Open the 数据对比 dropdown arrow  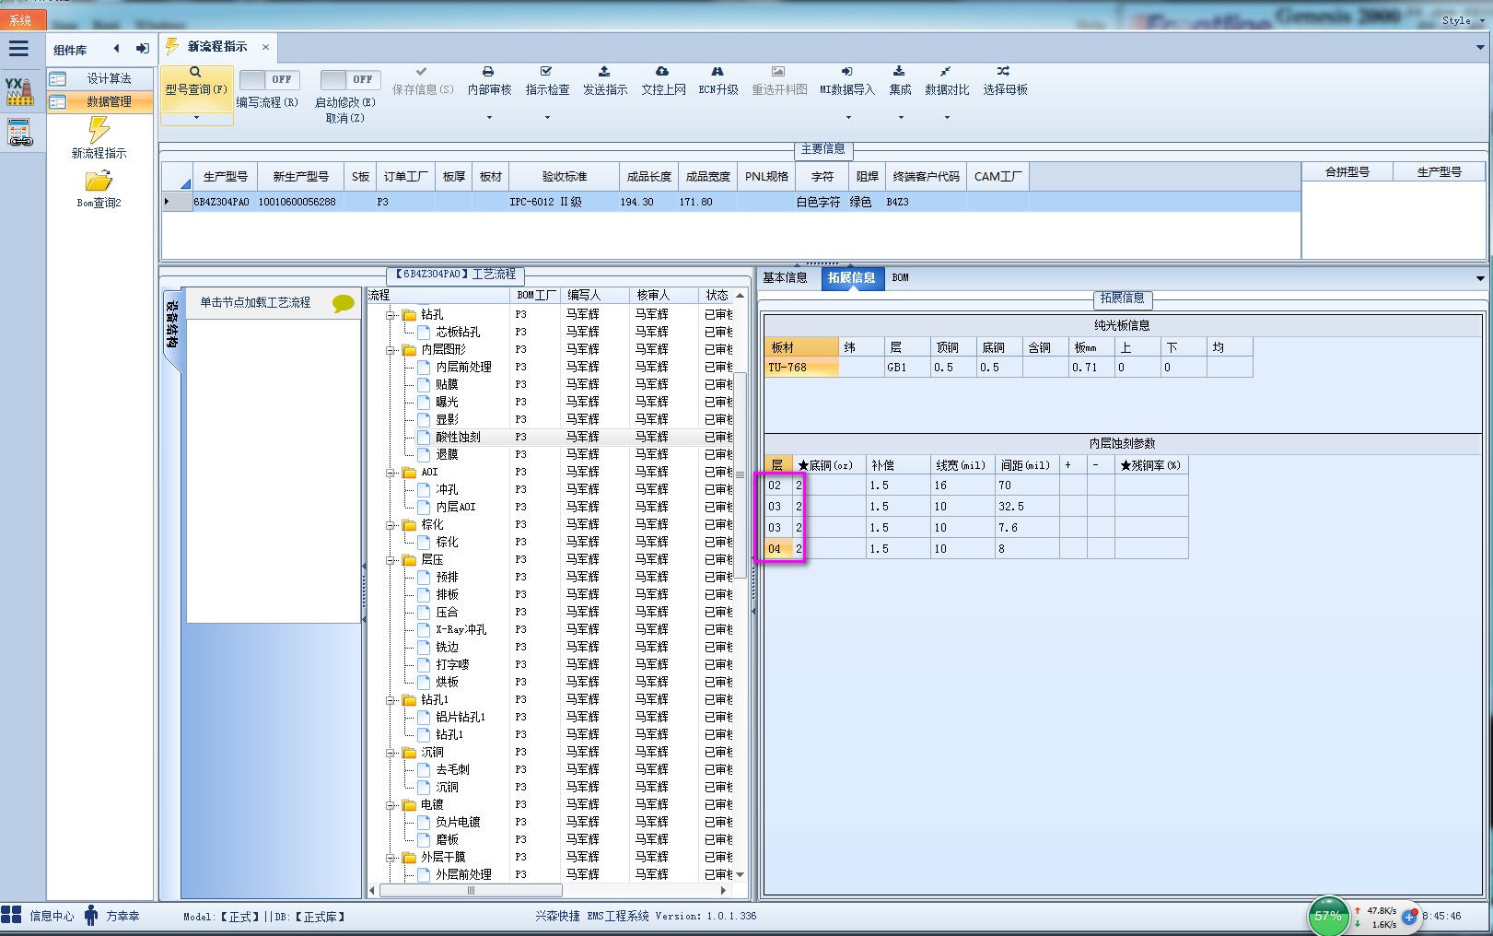click(947, 118)
